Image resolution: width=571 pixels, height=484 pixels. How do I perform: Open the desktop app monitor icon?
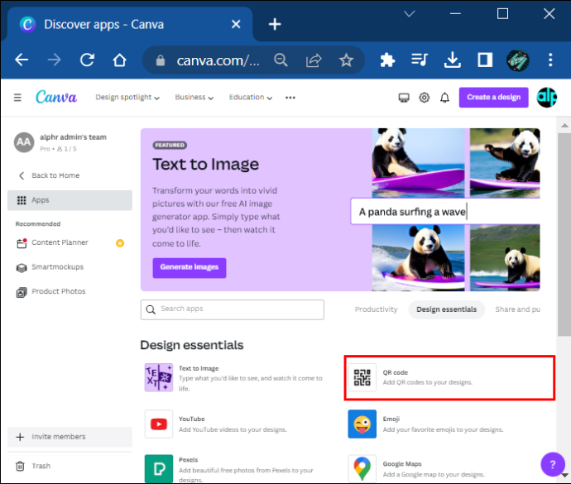(404, 98)
